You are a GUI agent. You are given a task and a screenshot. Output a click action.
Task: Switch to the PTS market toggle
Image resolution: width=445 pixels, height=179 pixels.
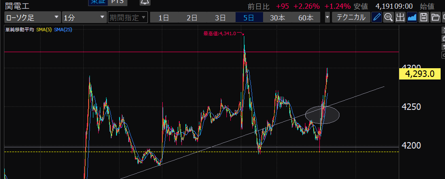(x=117, y=2)
